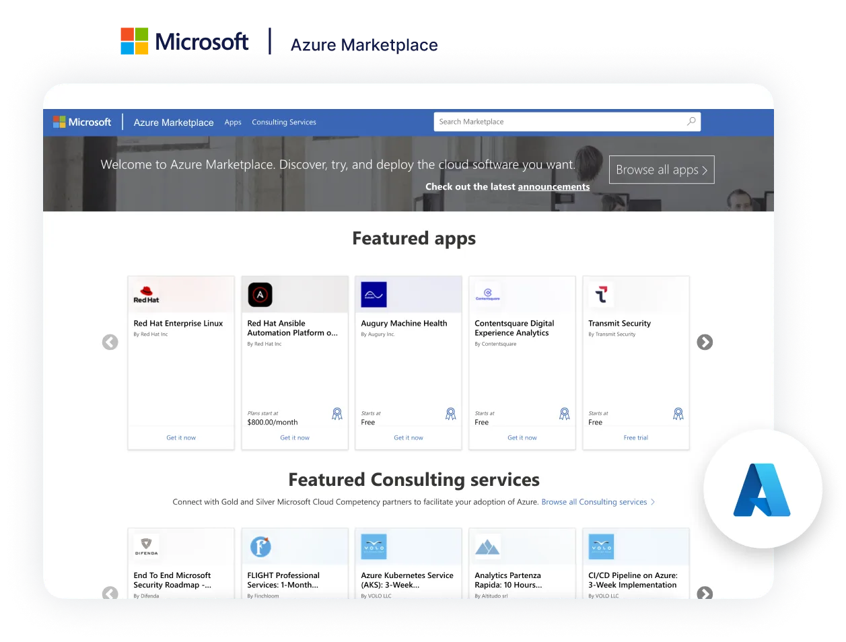The width and height of the screenshot is (846, 642).
Task: Open the Augury Machine Health title
Action: click(404, 324)
